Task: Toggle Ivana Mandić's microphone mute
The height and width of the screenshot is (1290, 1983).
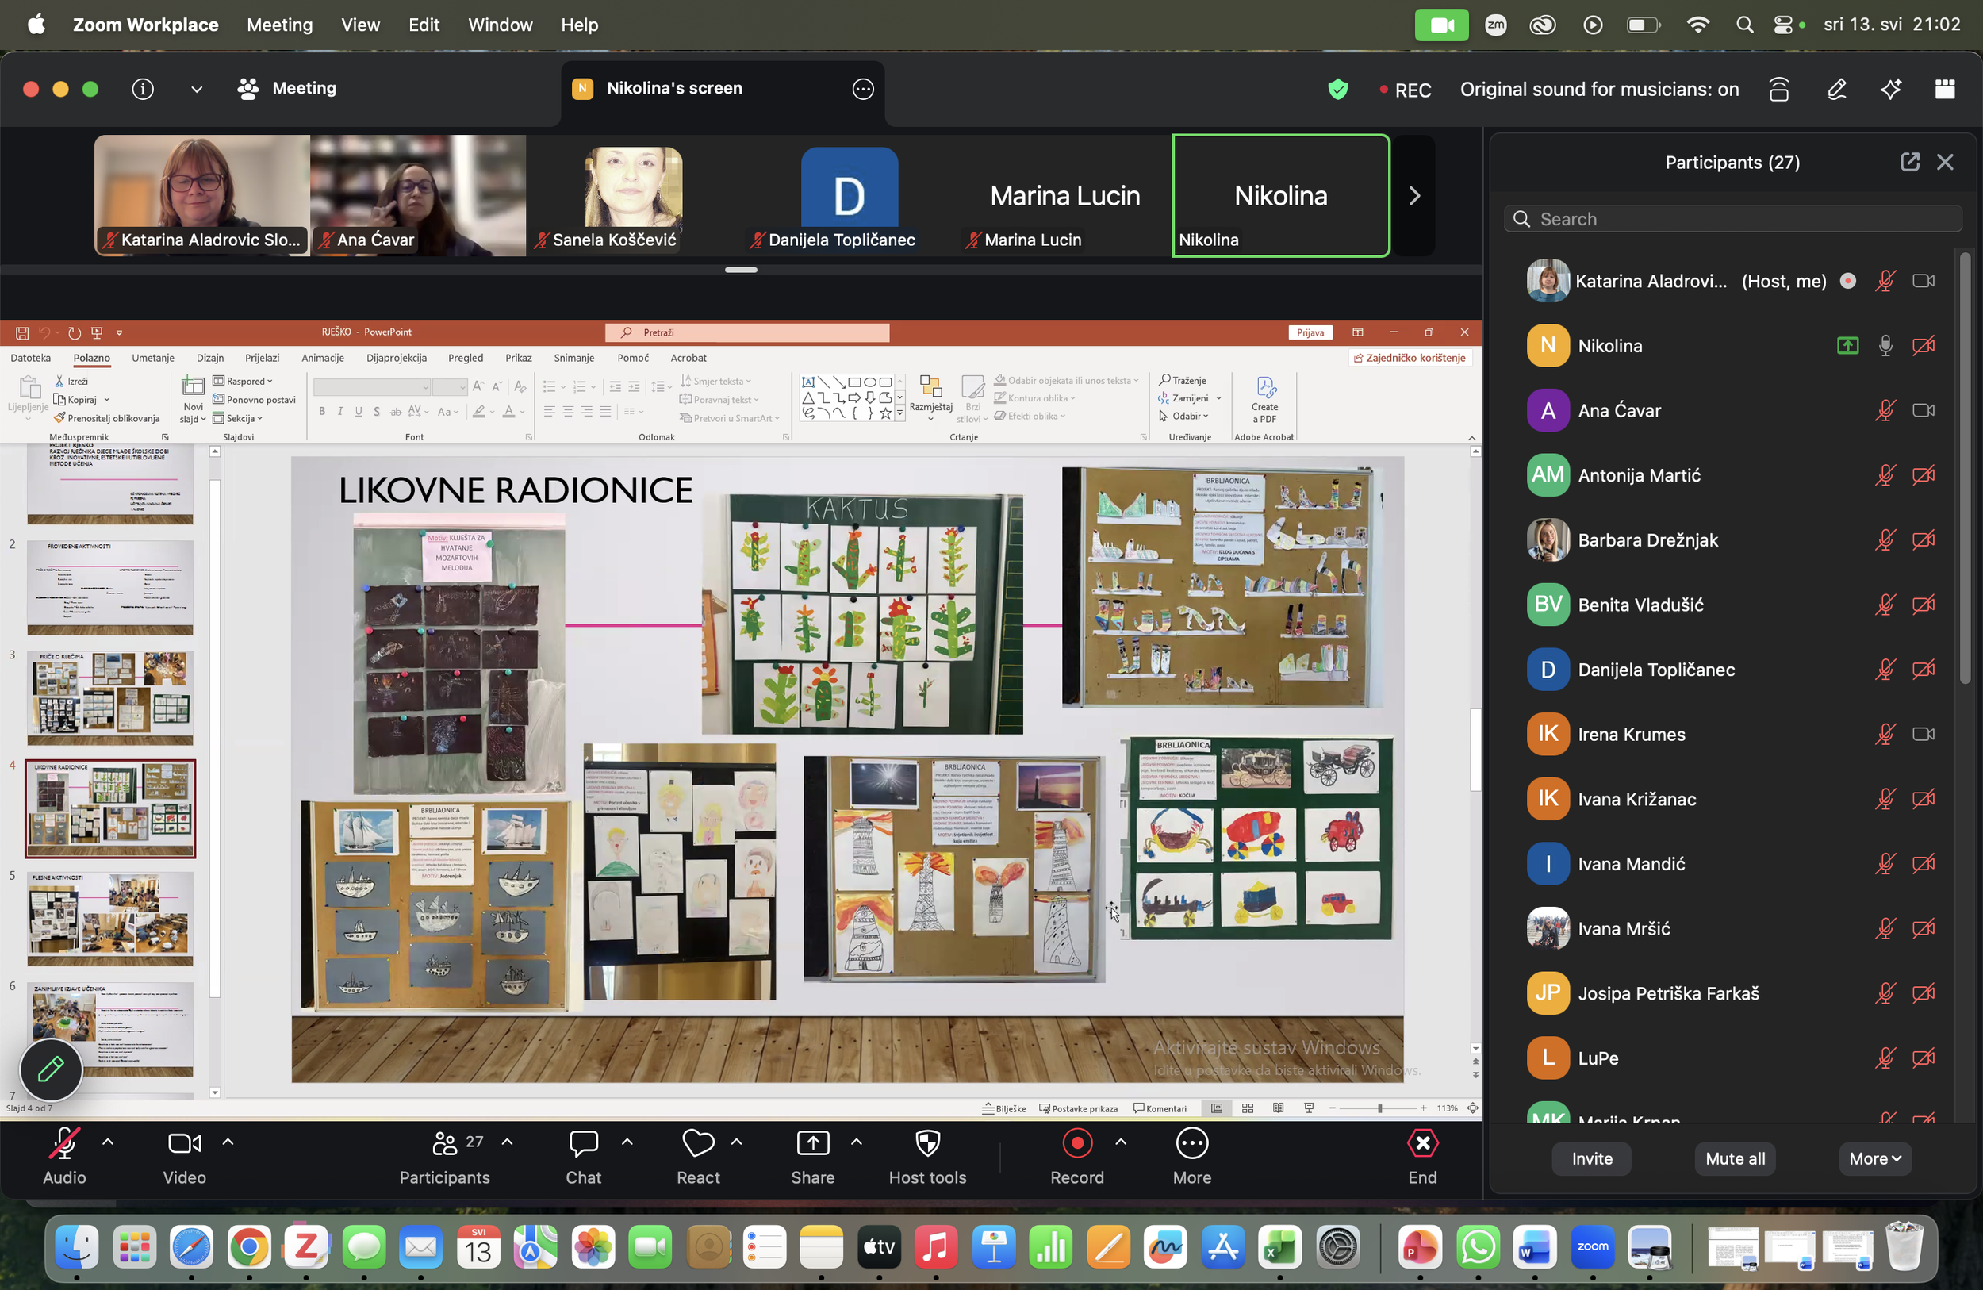Action: pos(1885,864)
